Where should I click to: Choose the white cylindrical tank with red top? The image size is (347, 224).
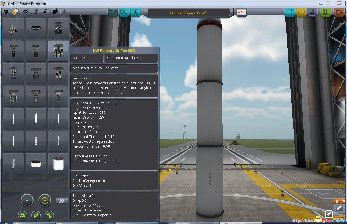pyautogui.click(x=58, y=164)
